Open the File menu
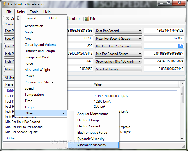Screen dimensions: 188x151 point(9,12)
